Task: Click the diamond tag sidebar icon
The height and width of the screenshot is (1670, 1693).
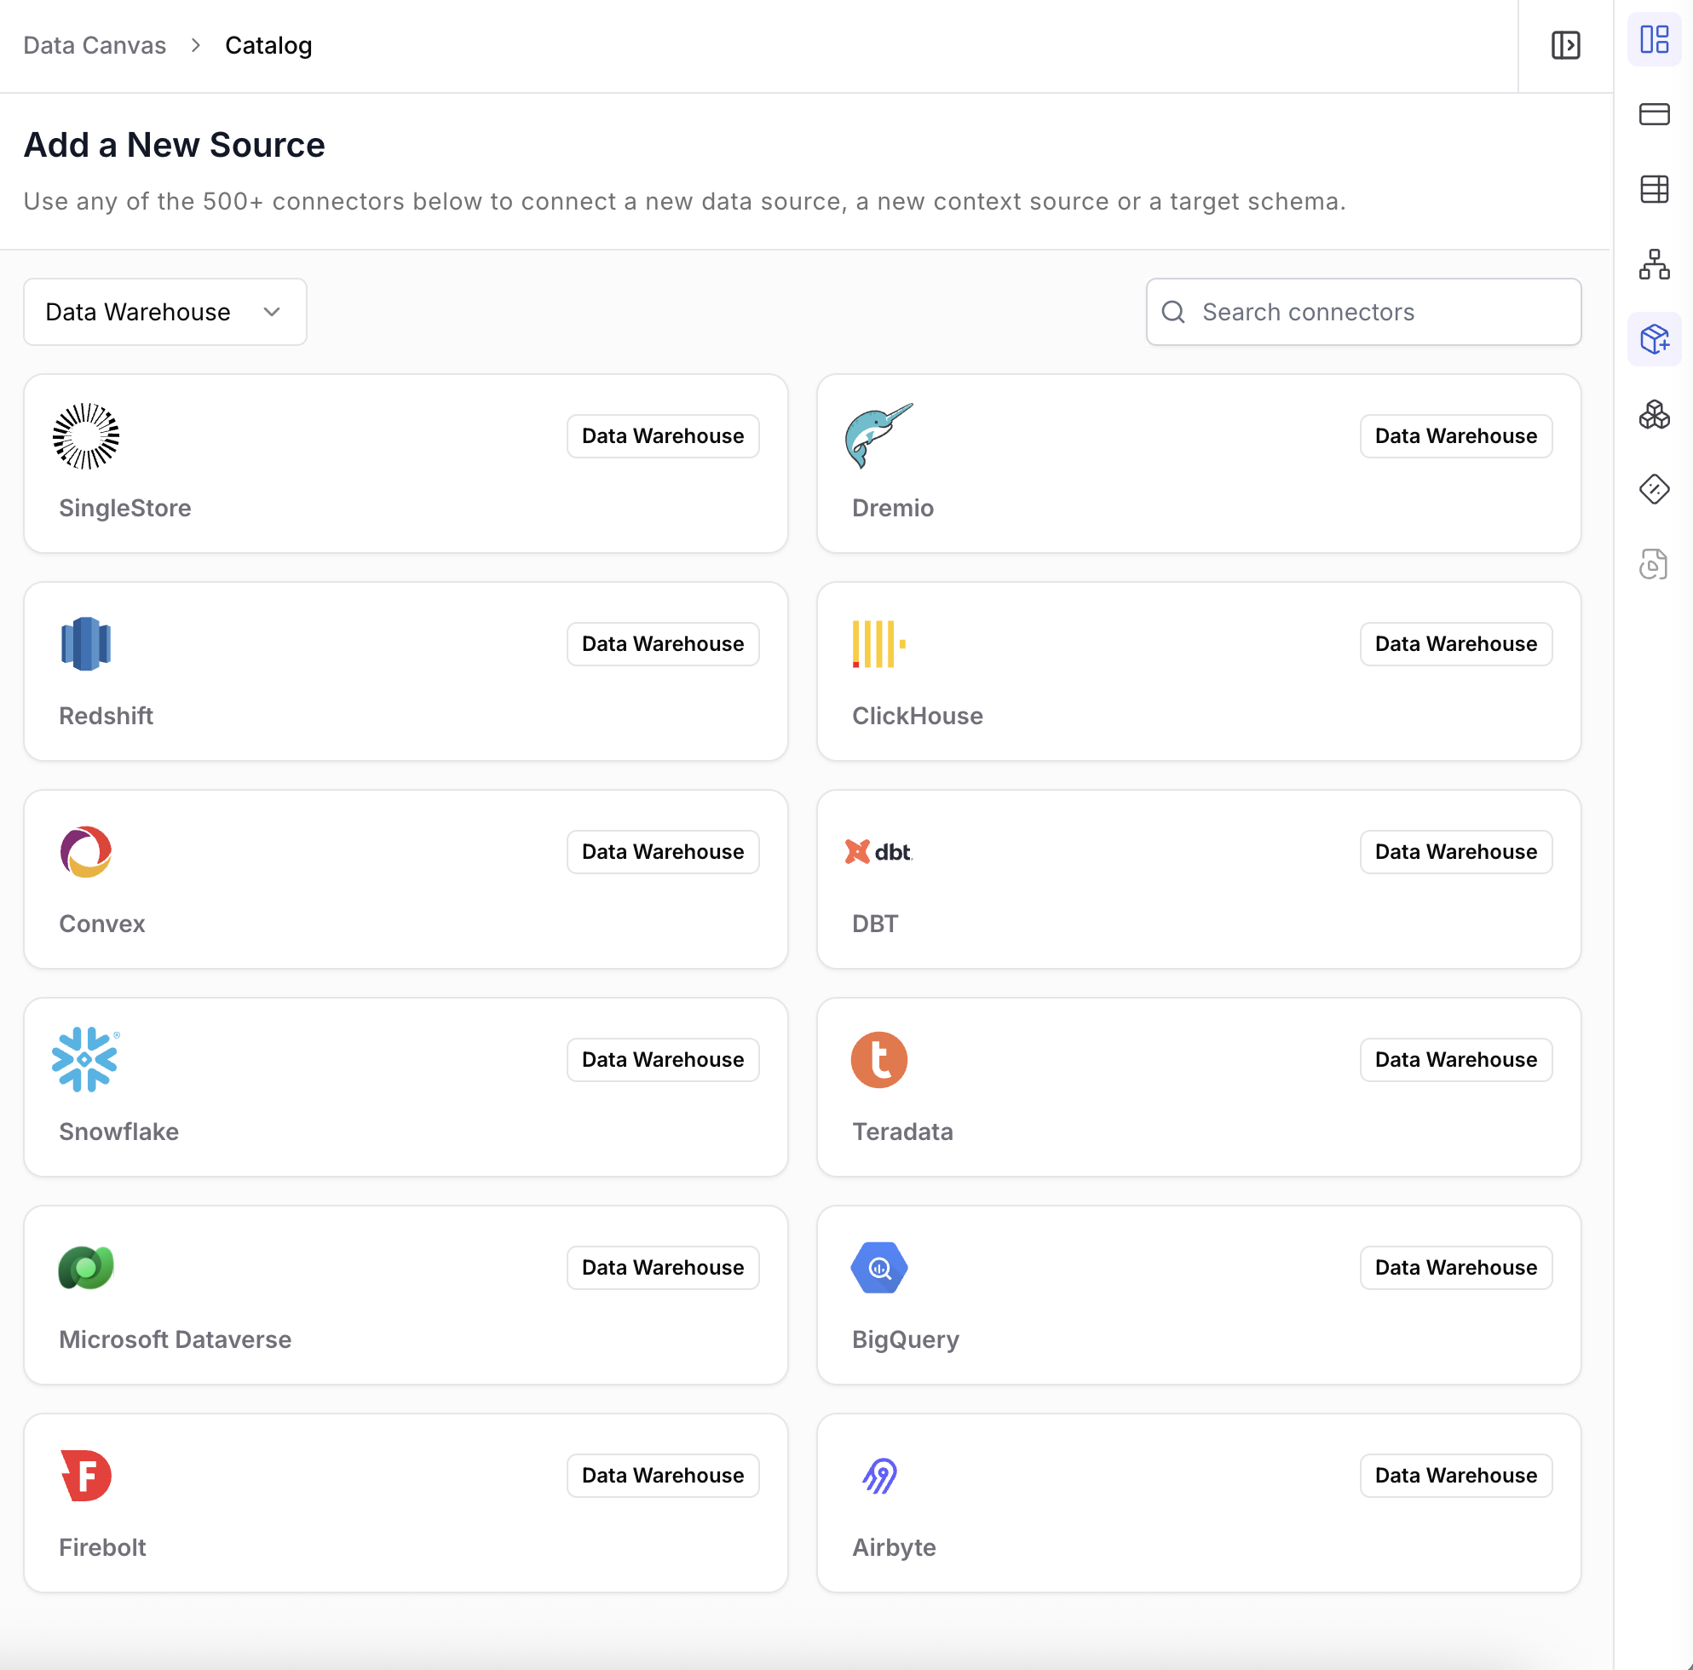Action: point(1654,489)
